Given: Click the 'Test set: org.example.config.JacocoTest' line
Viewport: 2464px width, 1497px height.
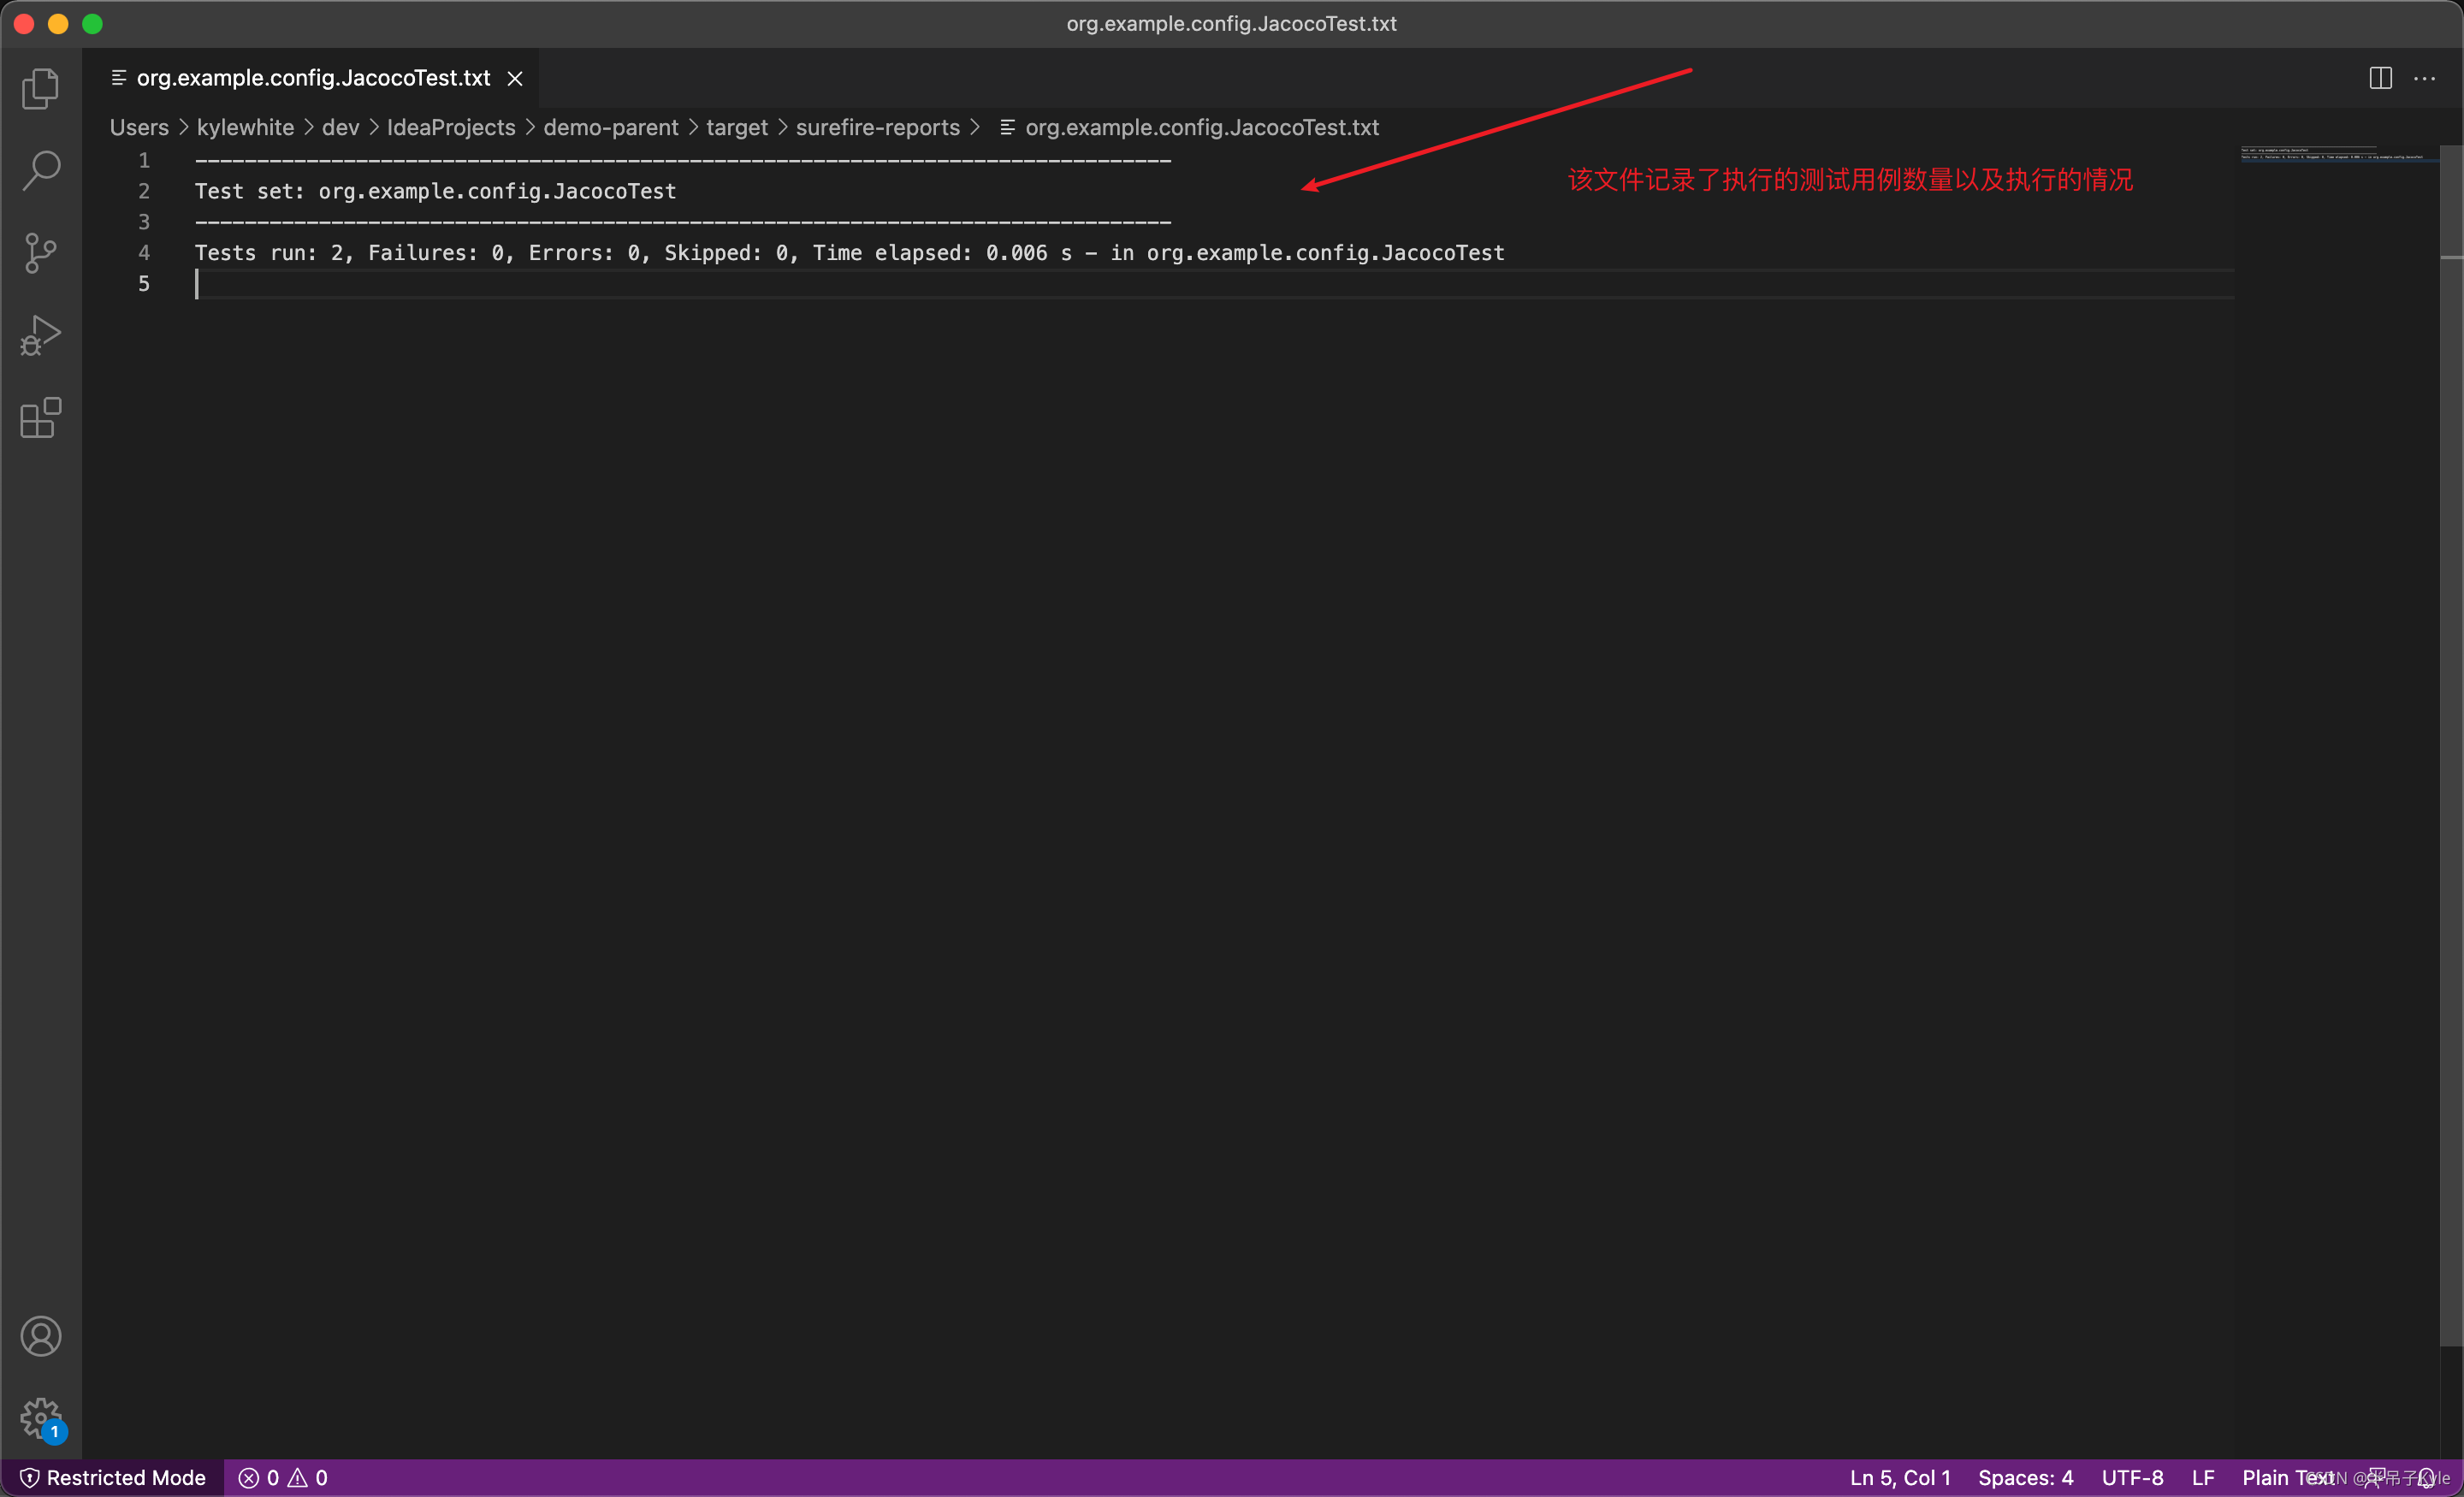Looking at the screenshot, I should [435, 191].
